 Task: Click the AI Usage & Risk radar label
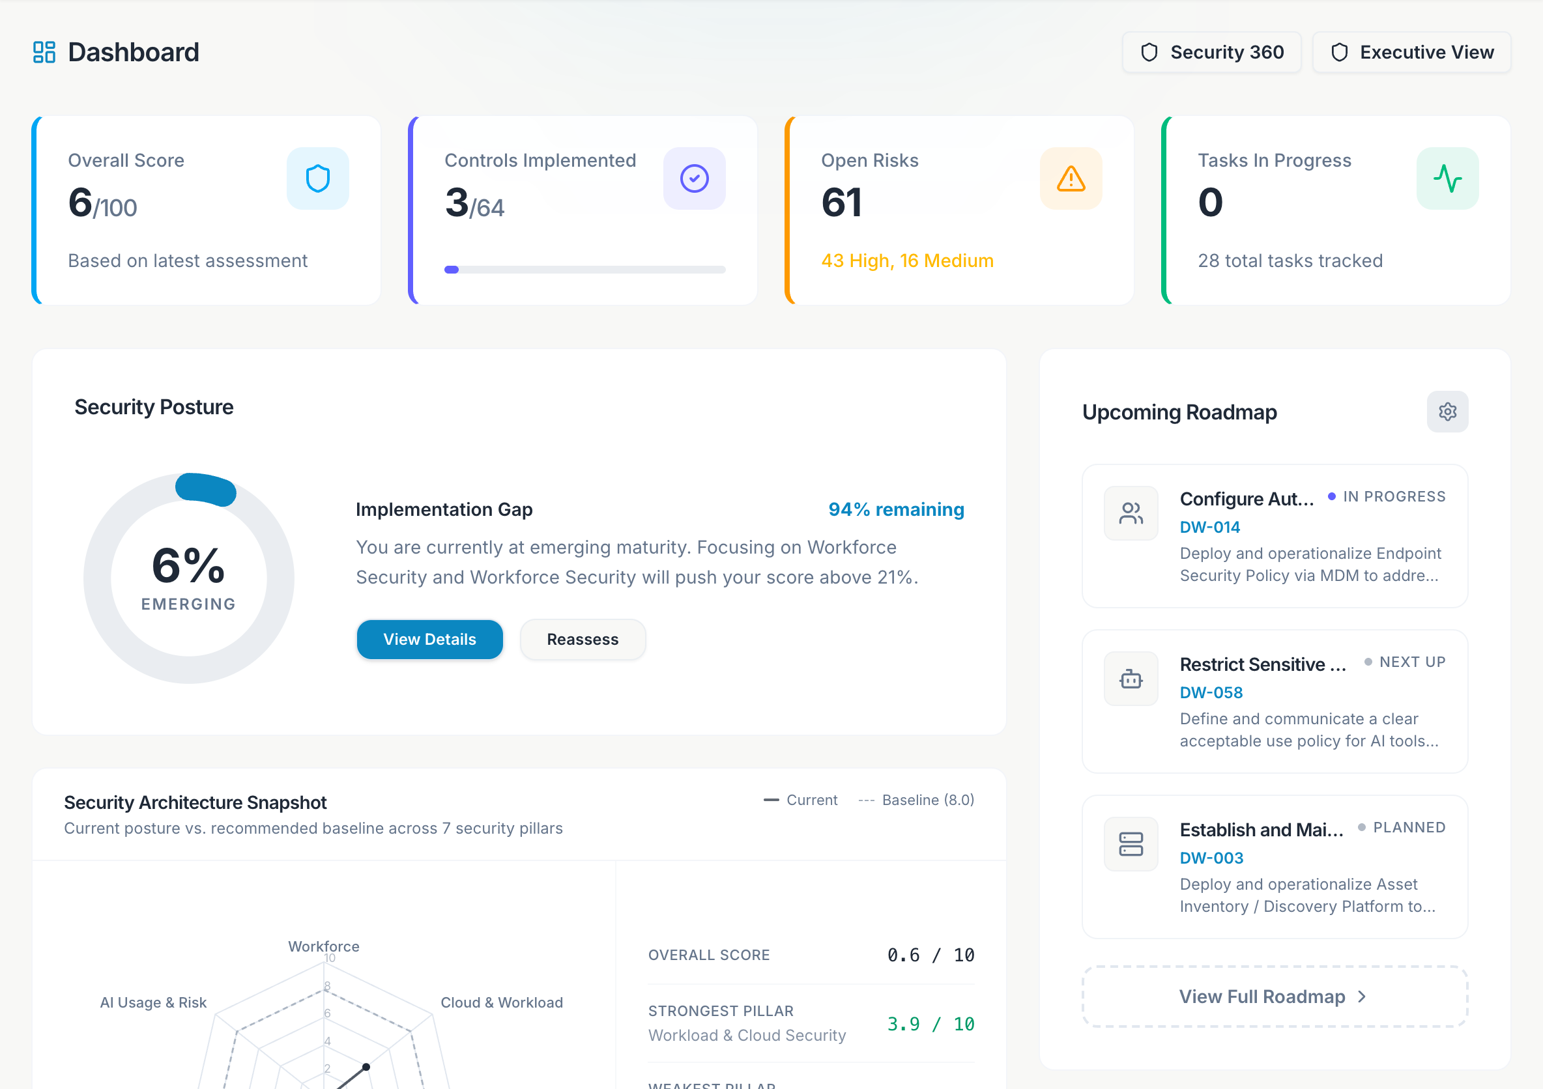click(153, 1002)
